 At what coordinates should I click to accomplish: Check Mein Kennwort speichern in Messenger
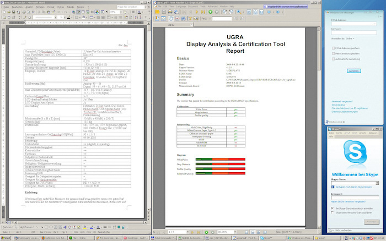pos(333,53)
